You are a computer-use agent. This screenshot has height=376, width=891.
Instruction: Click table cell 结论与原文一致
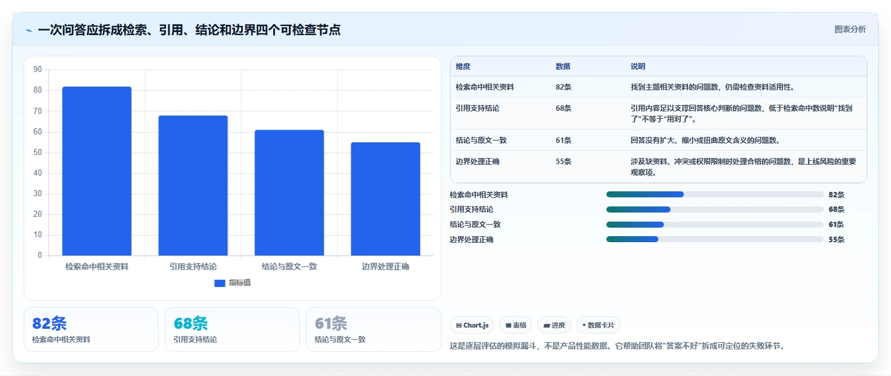tap(481, 140)
